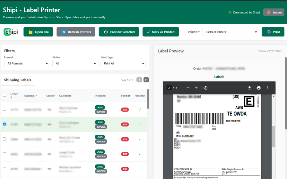Zoom out in PDF viewer with minus icon
Screen dimensions: 287x179
188,88
